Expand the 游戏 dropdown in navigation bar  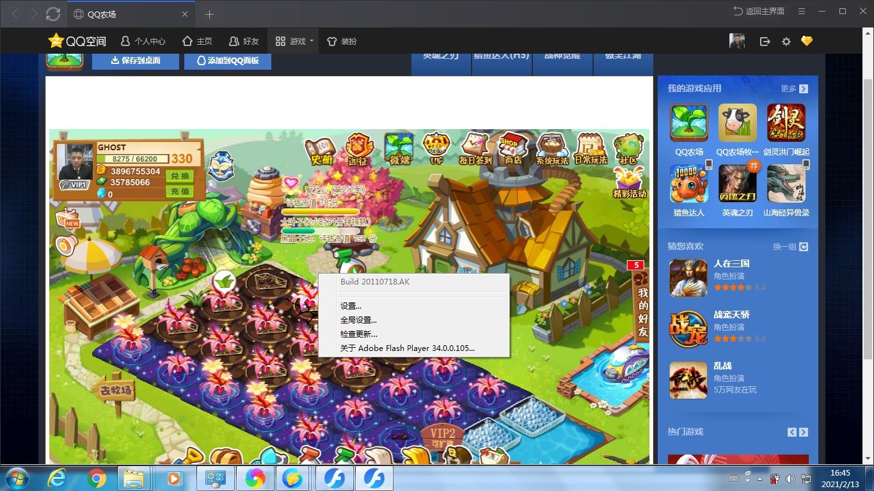coord(294,42)
